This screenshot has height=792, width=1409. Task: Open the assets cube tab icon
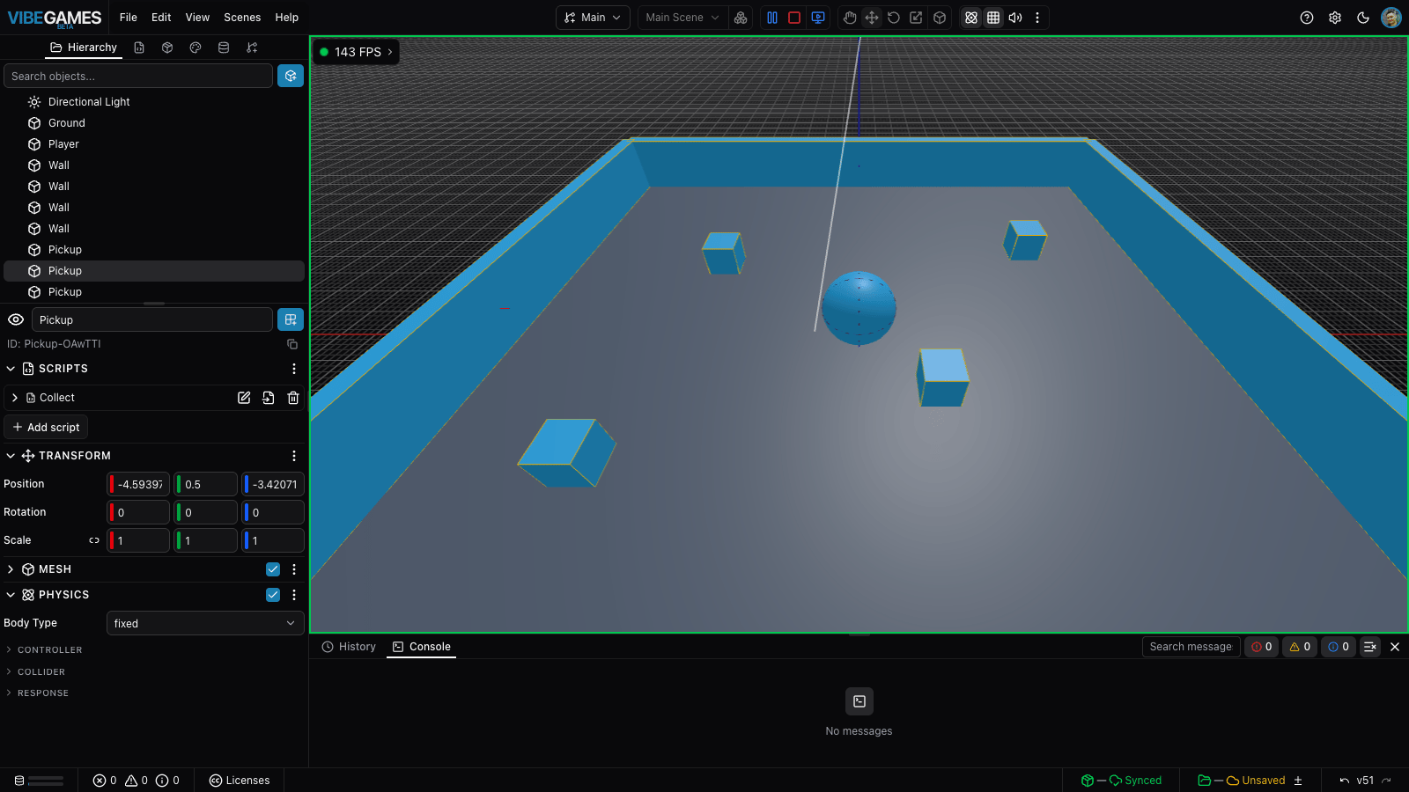167,48
